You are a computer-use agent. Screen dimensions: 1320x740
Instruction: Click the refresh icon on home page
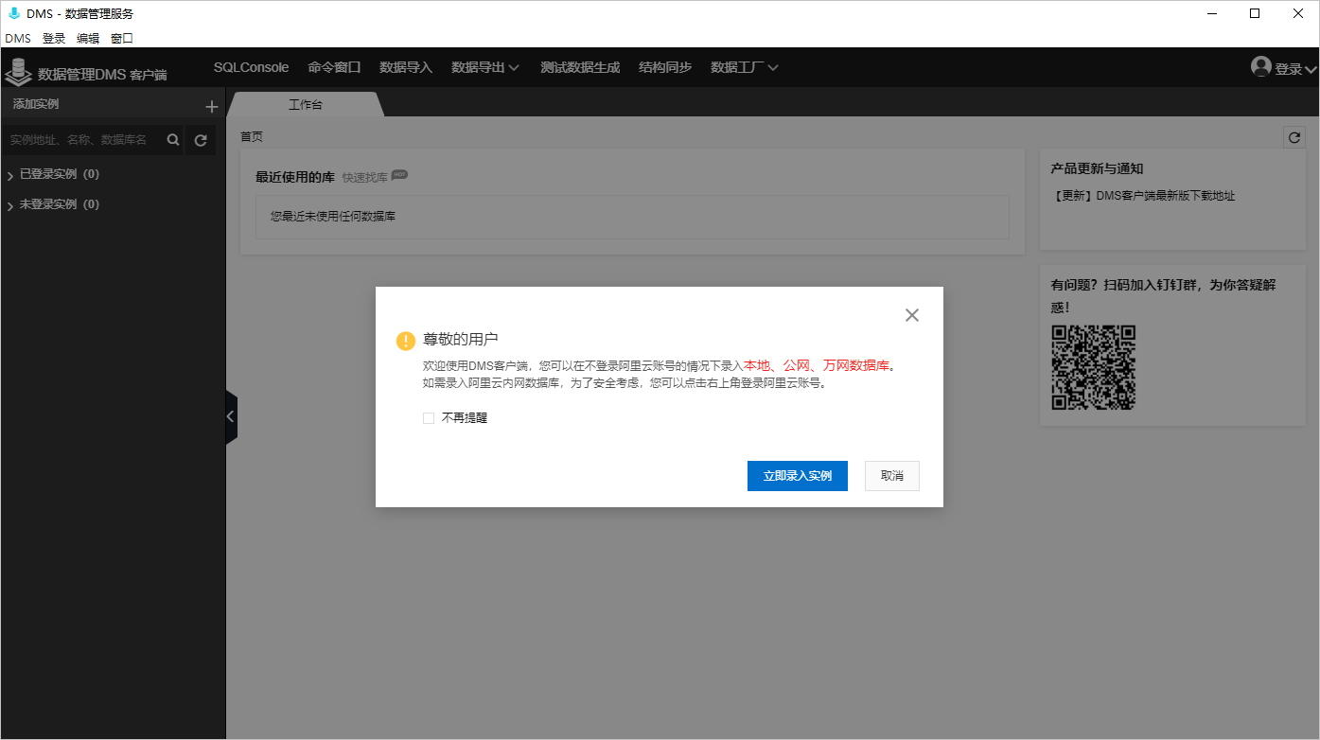coord(1294,137)
